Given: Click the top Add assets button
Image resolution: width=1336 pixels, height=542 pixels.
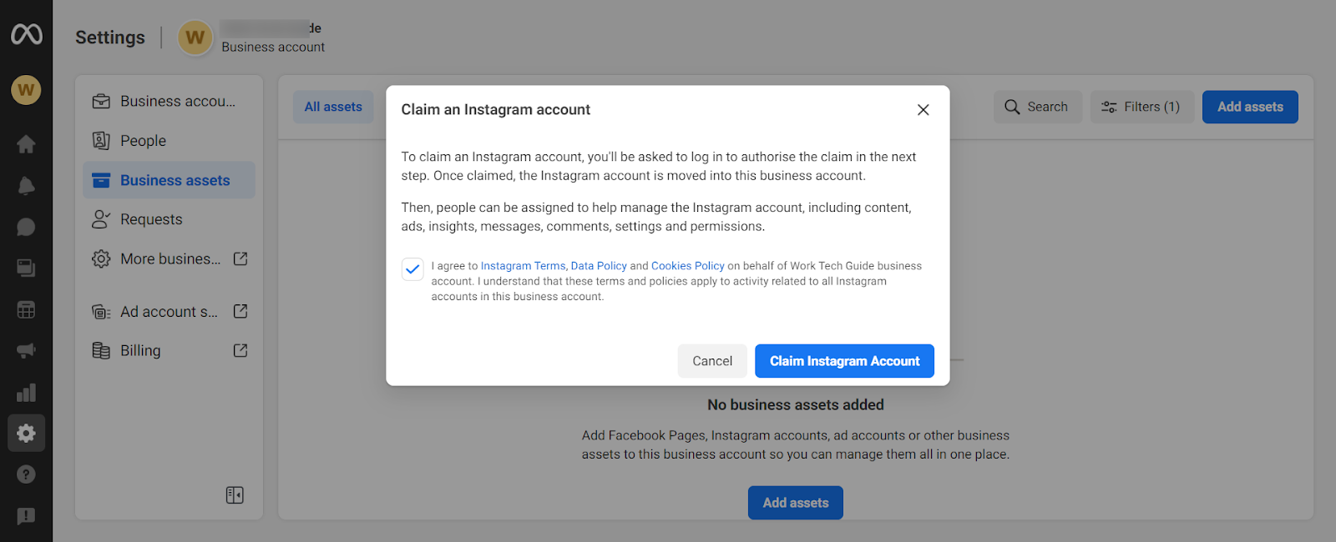Looking at the screenshot, I should click(1250, 107).
